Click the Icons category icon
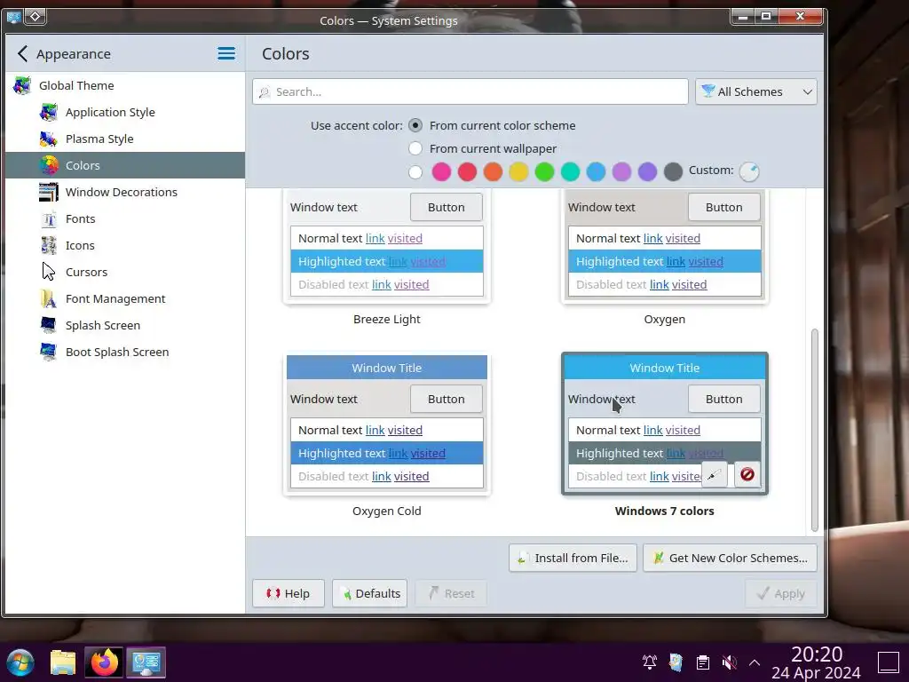This screenshot has height=682, width=909. click(49, 246)
